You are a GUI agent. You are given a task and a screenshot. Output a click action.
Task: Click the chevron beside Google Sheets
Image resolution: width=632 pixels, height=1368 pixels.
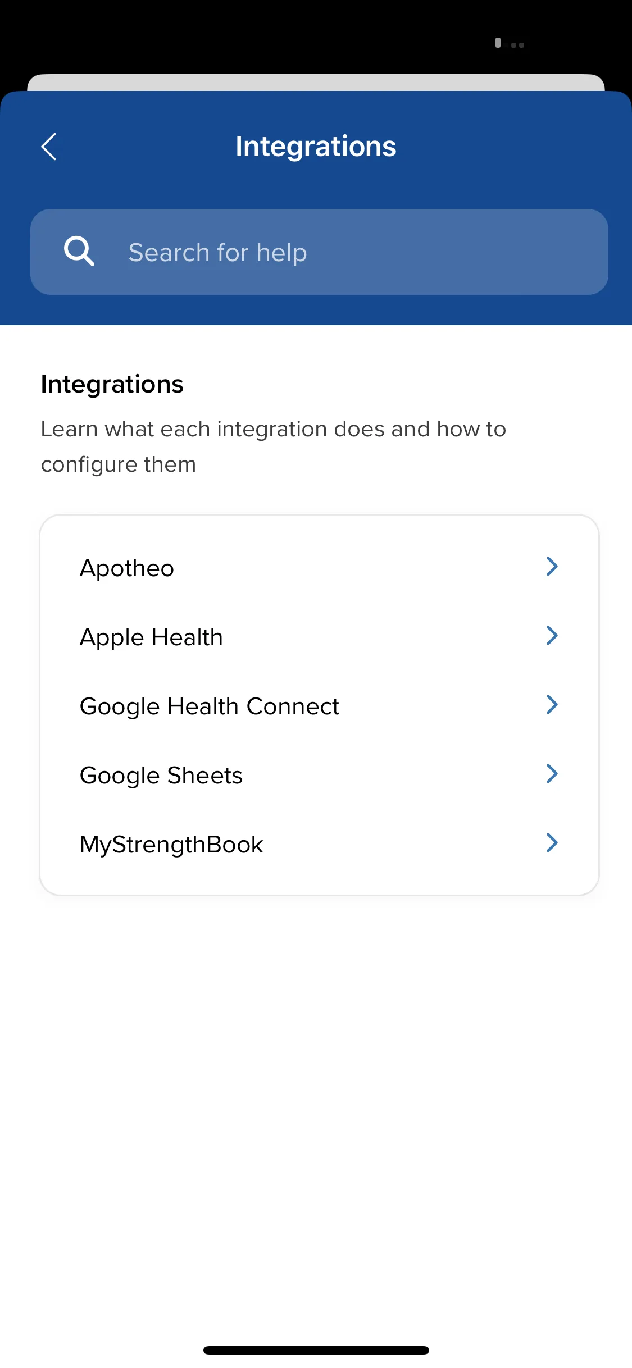pyautogui.click(x=552, y=774)
